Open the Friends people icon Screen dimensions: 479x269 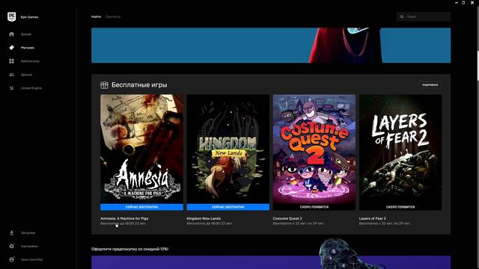pos(12,75)
